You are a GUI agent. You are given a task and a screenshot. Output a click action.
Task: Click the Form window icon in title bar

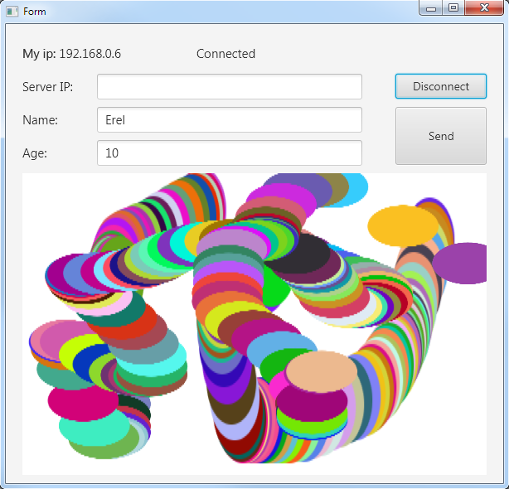pos(12,12)
